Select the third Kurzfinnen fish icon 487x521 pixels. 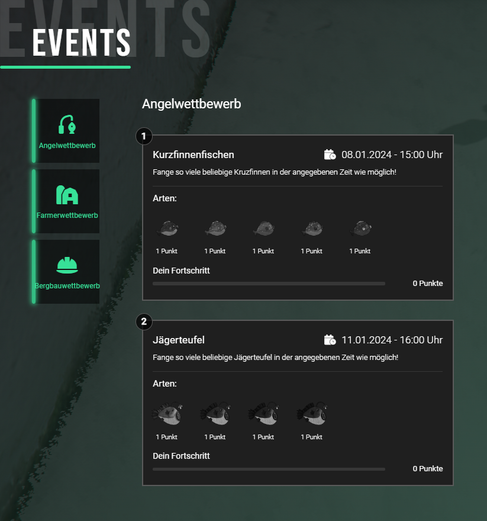pyautogui.click(x=263, y=228)
